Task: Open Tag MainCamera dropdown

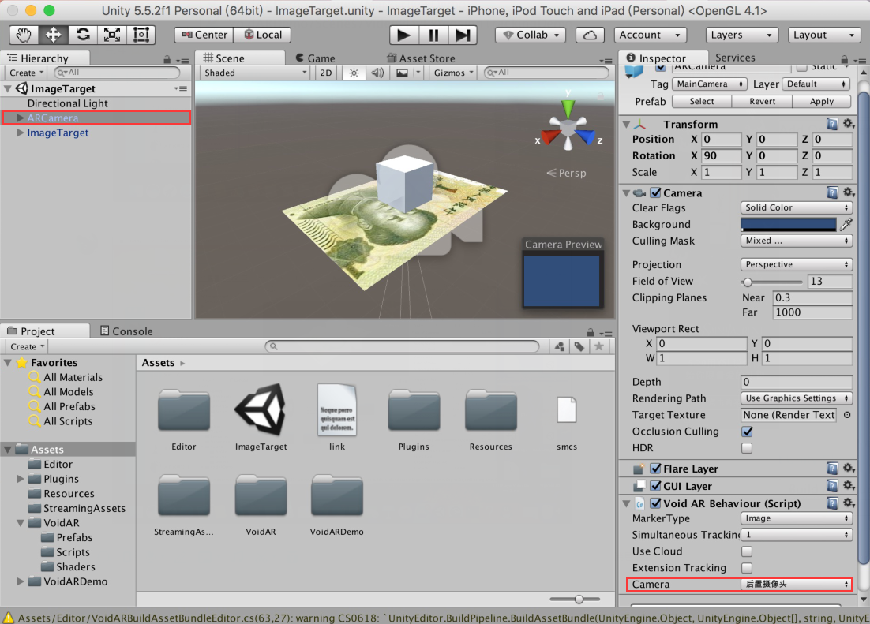Action: tap(710, 84)
